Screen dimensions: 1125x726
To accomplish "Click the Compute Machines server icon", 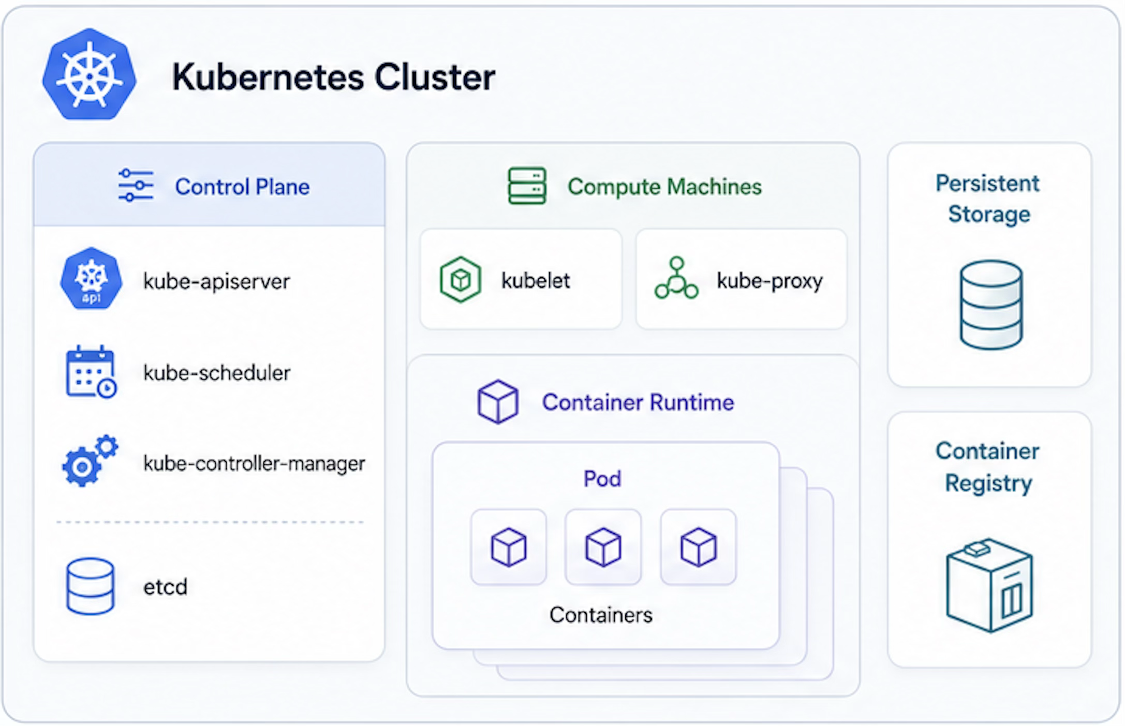I will pyautogui.click(x=527, y=186).
